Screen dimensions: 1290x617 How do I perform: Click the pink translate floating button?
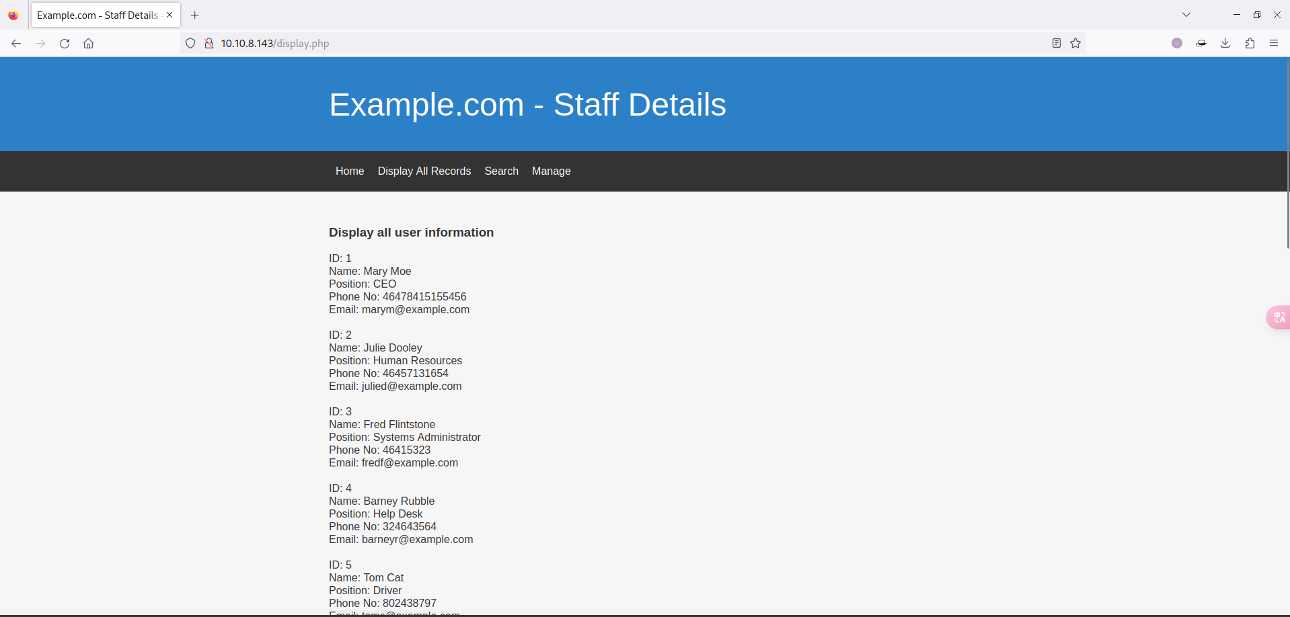pyautogui.click(x=1279, y=317)
